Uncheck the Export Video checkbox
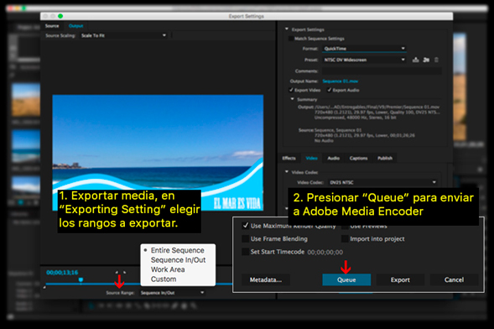Image resolution: width=494 pixels, height=329 pixels. click(x=291, y=90)
